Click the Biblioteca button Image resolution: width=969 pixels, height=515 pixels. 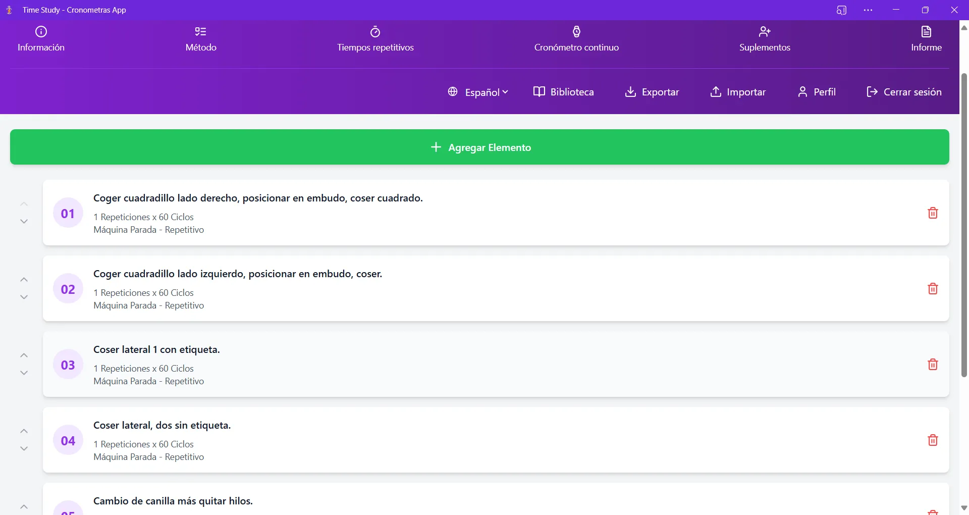point(563,92)
